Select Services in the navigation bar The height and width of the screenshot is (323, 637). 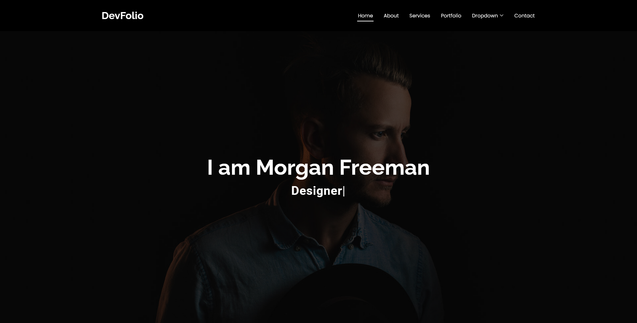pyautogui.click(x=419, y=15)
